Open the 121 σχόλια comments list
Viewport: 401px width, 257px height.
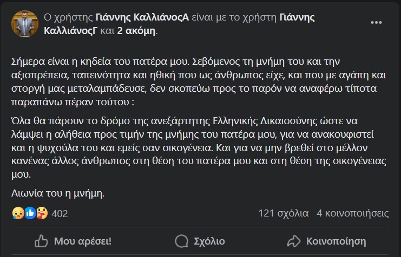coord(284,213)
